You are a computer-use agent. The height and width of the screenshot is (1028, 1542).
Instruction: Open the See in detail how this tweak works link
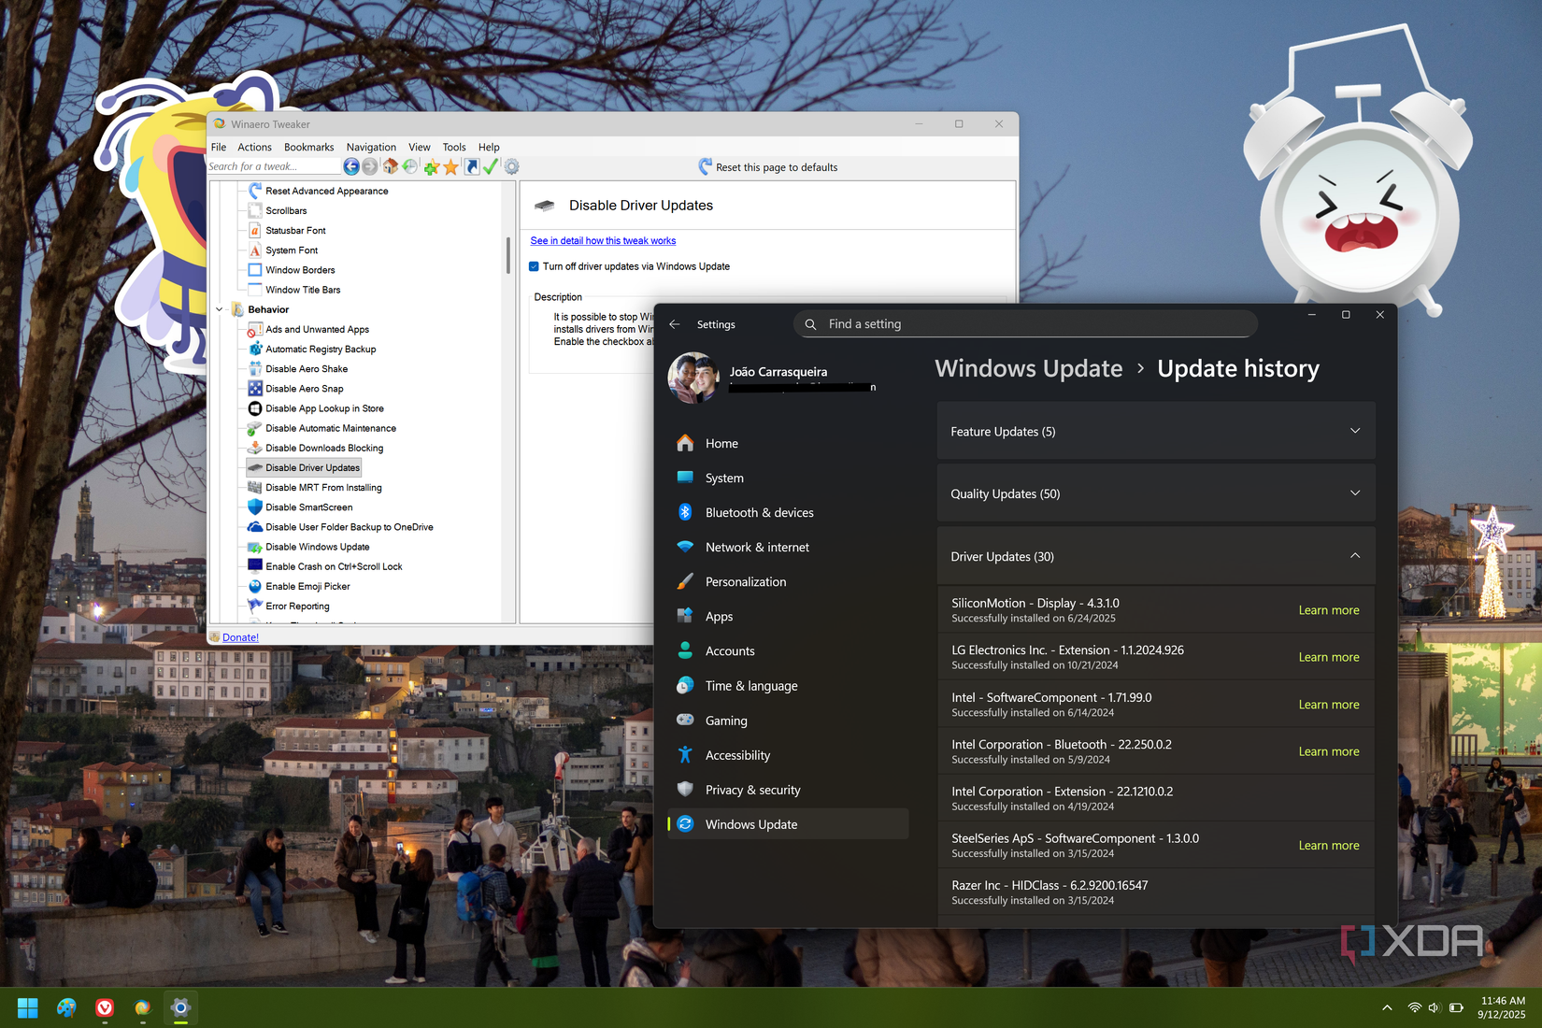coord(603,240)
